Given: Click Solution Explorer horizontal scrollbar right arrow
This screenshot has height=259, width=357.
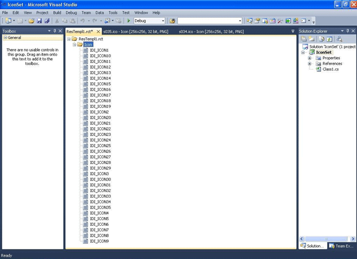Looking at the screenshot, I should [353, 239].
